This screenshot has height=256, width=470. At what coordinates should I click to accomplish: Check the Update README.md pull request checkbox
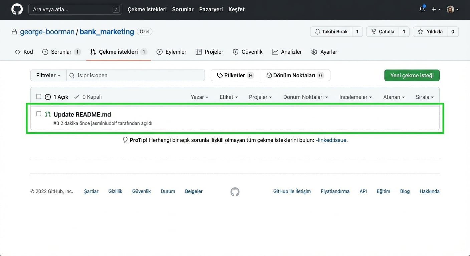click(x=39, y=114)
